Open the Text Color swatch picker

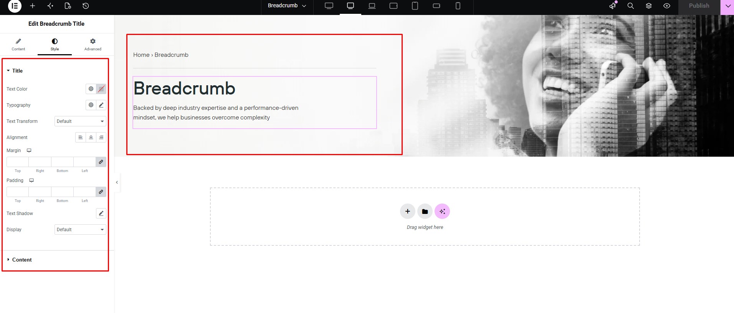[101, 89]
